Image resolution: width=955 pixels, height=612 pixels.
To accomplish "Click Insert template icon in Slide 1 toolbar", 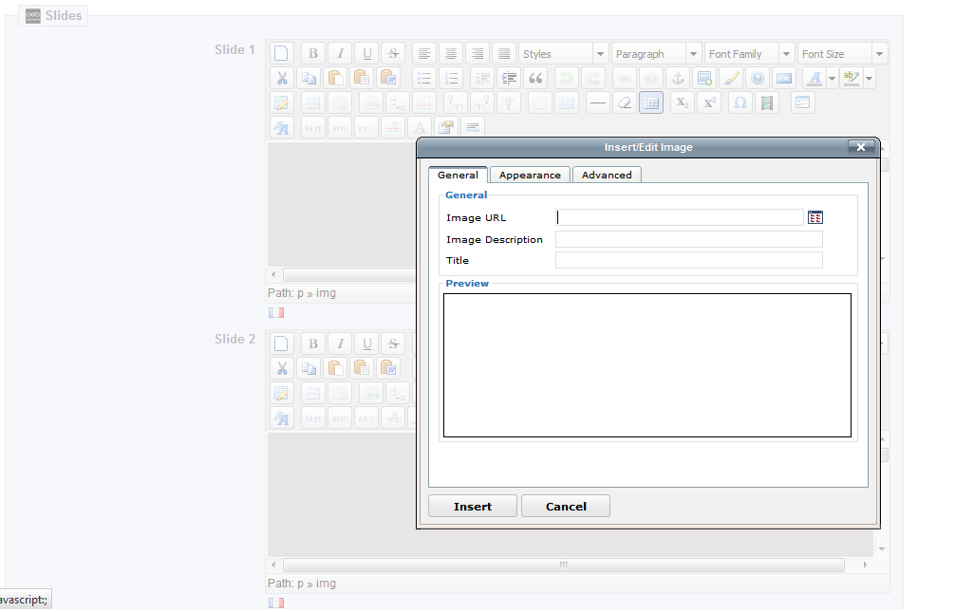I will point(803,102).
